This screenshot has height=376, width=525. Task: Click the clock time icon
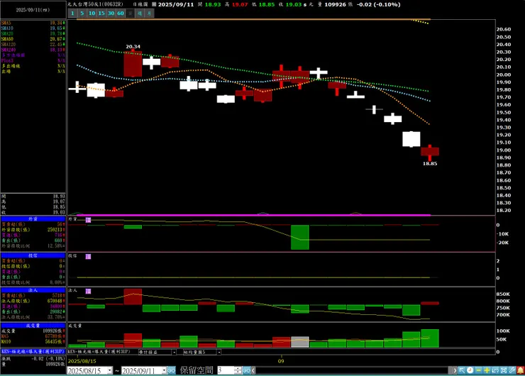click(x=470, y=370)
